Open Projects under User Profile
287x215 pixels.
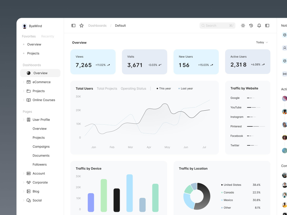click(x=39, y=138)
